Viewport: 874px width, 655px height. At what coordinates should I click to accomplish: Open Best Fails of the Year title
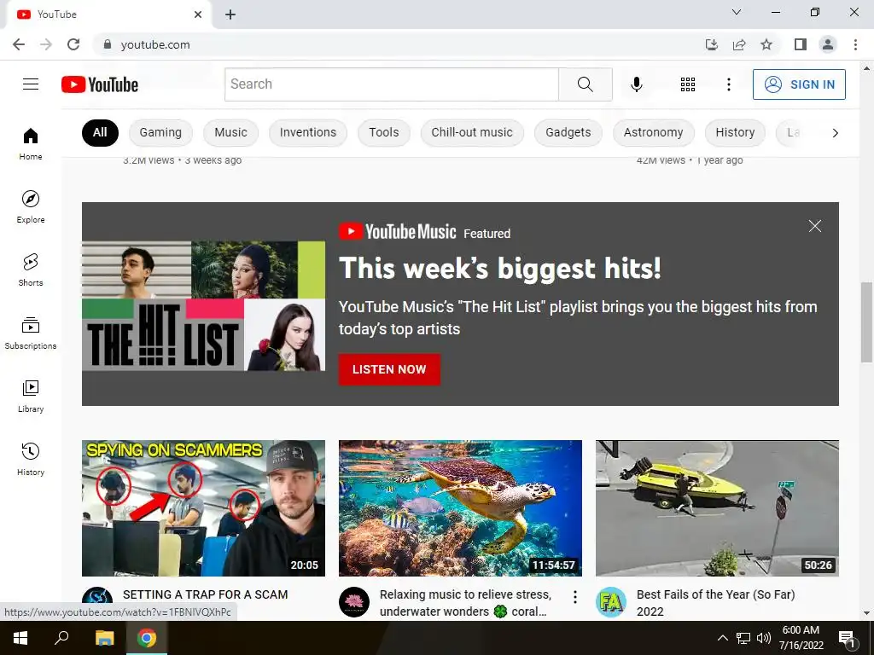pos(716,603)
